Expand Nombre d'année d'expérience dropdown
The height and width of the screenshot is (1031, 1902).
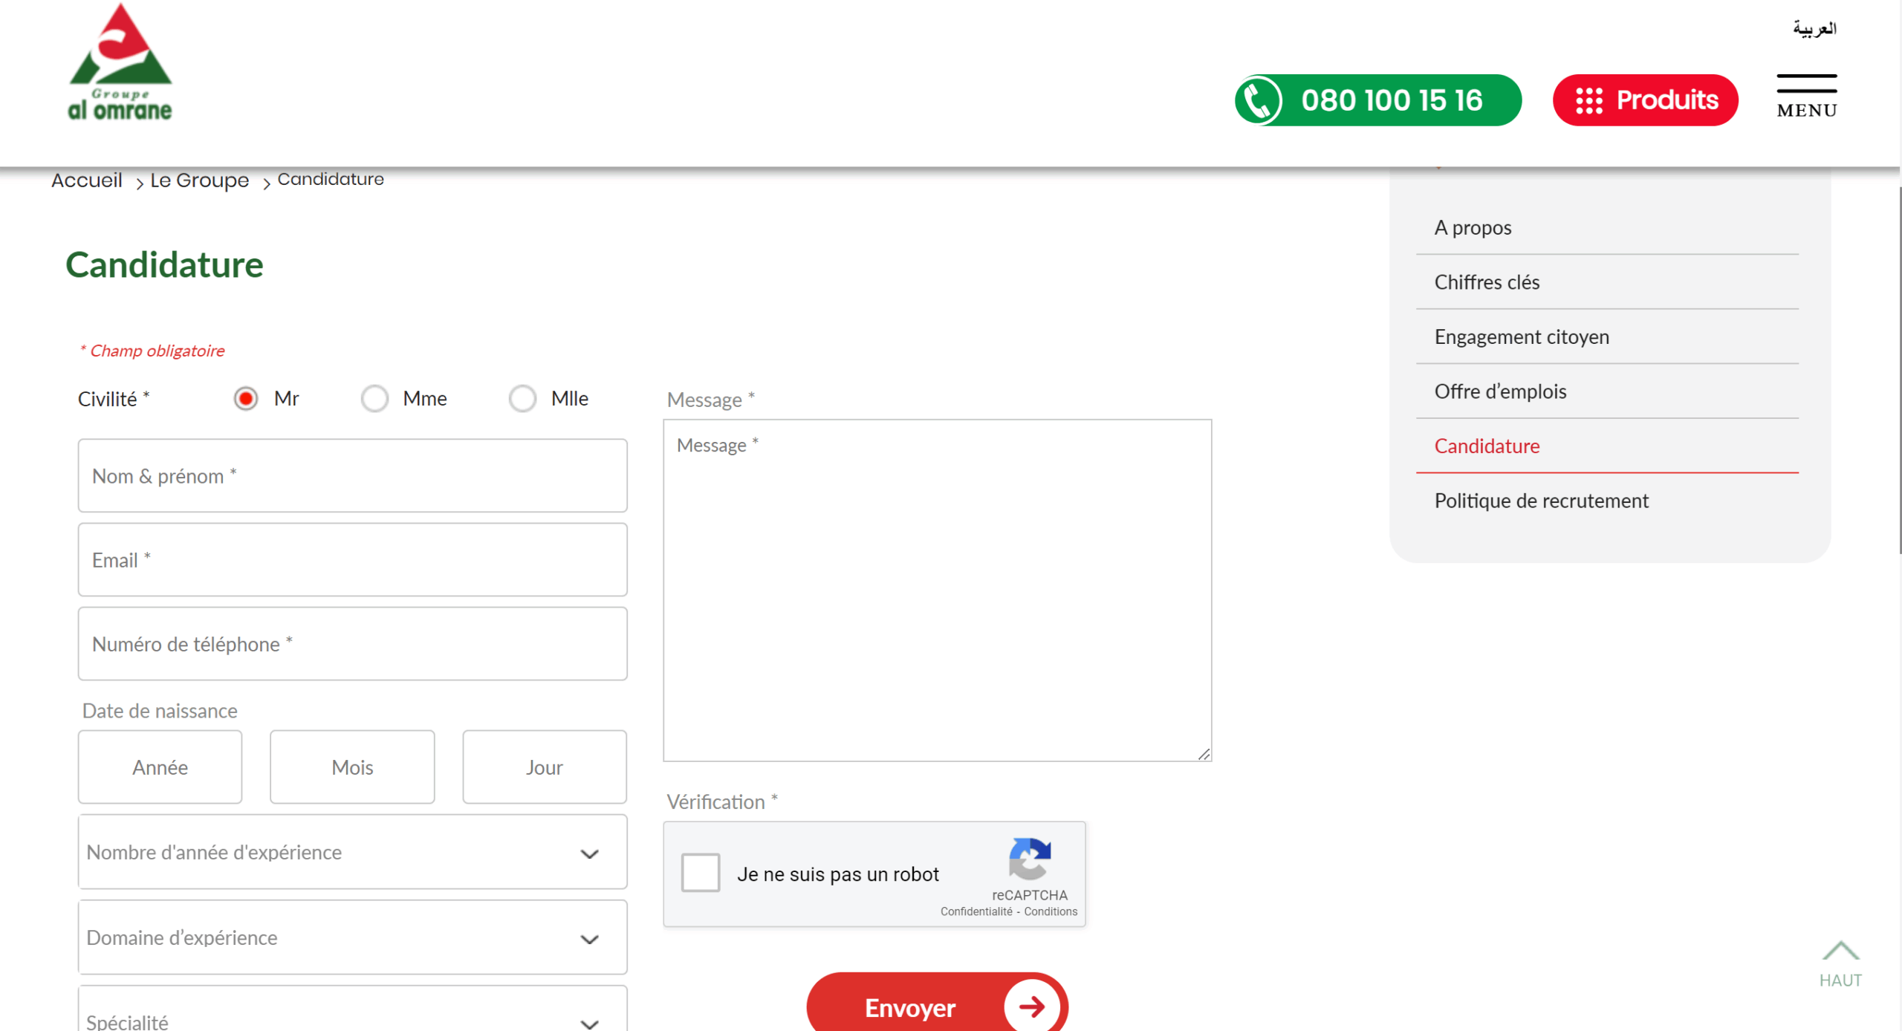tap(352, 852)
